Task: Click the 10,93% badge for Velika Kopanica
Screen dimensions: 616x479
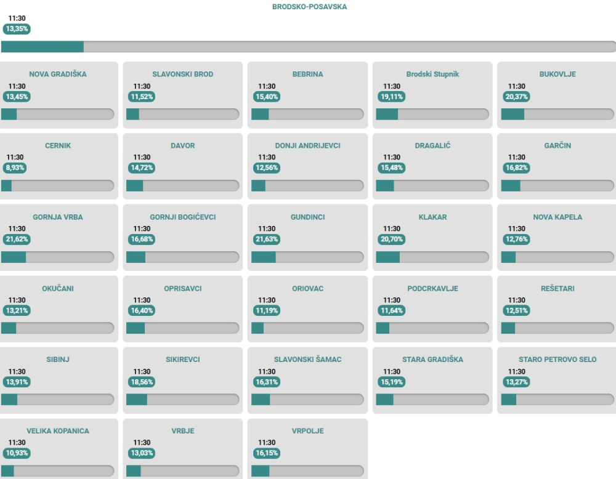Action: tap(17, 453)
